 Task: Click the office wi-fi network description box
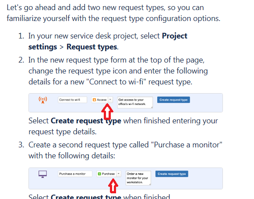click(x=135, y=103)
